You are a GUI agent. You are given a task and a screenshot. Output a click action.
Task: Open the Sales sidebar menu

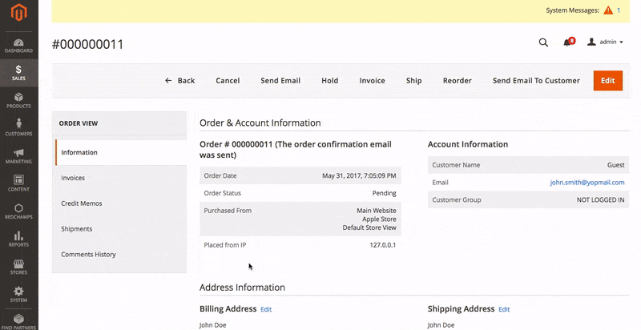(x=18, y=73)
